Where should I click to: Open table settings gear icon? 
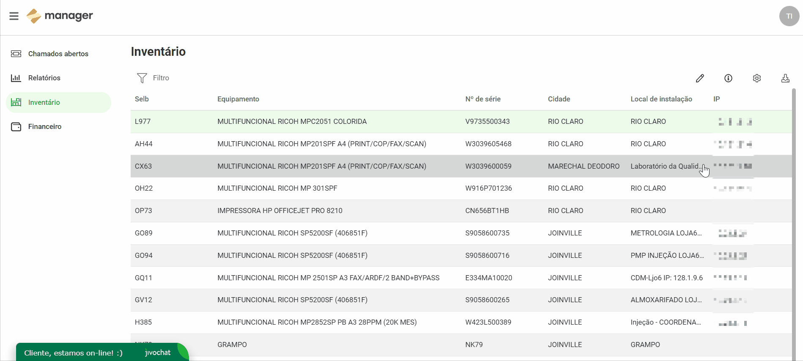tap(757, 78)
